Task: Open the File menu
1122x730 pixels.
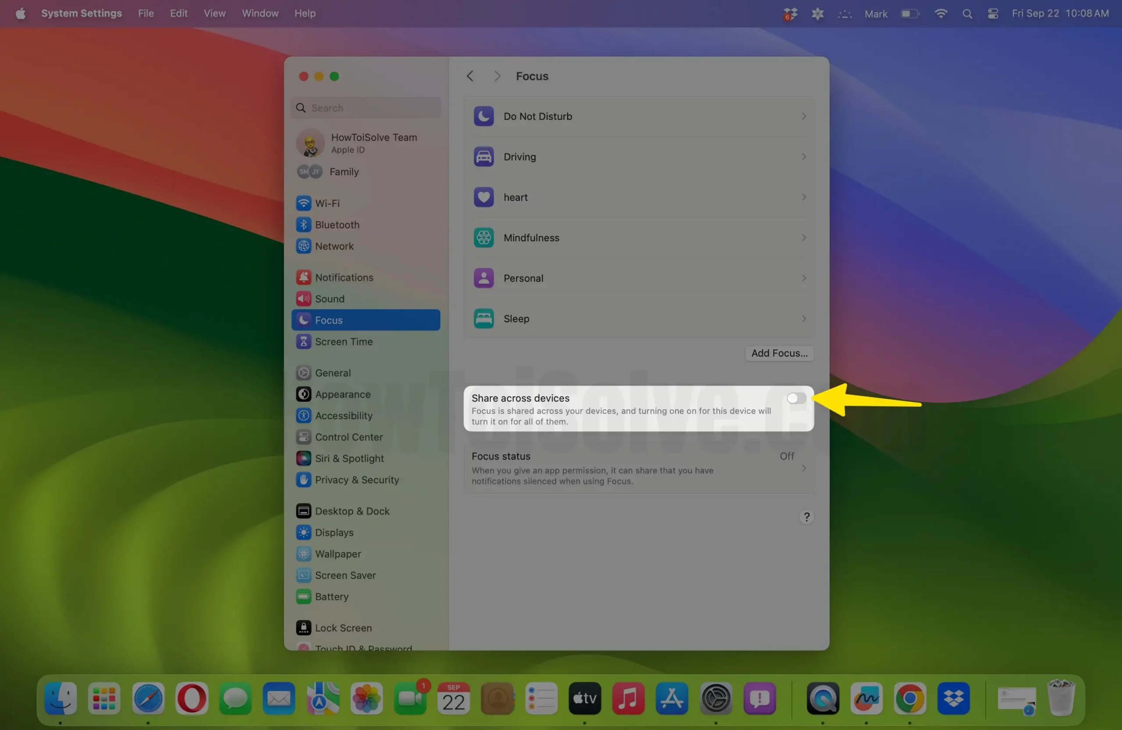Action: click(146, 13)
